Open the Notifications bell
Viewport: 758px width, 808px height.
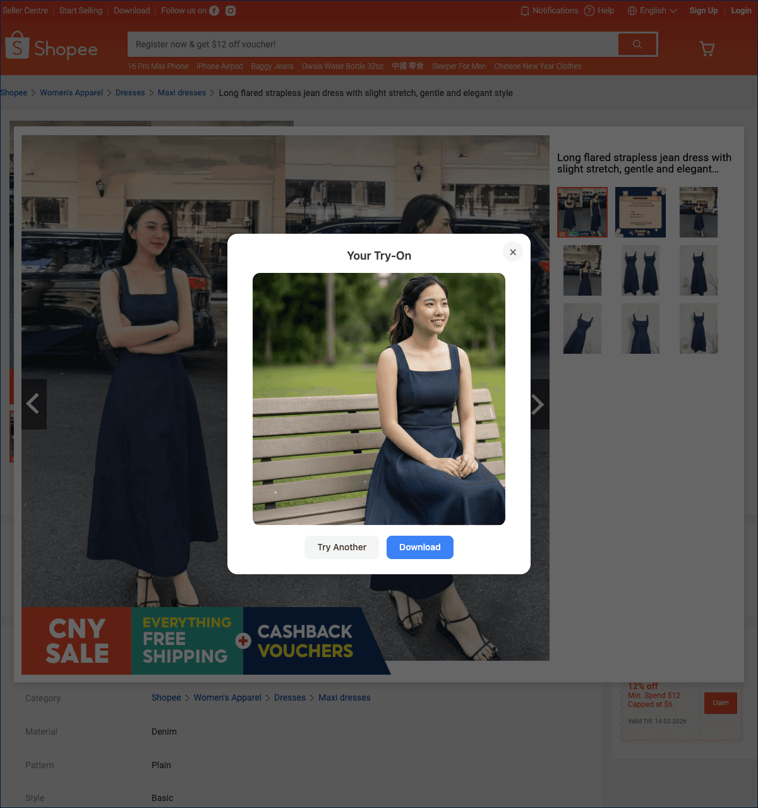coord(524,11)
